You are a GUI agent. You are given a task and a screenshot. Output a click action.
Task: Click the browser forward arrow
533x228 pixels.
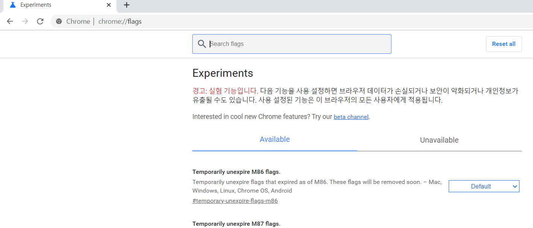25,21
